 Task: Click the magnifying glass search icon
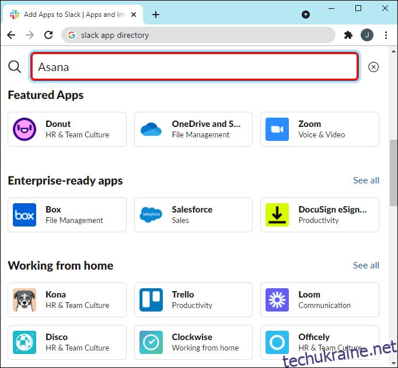15,67
